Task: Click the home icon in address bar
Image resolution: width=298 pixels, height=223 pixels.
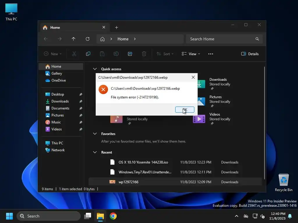Action: pos(102,39)
